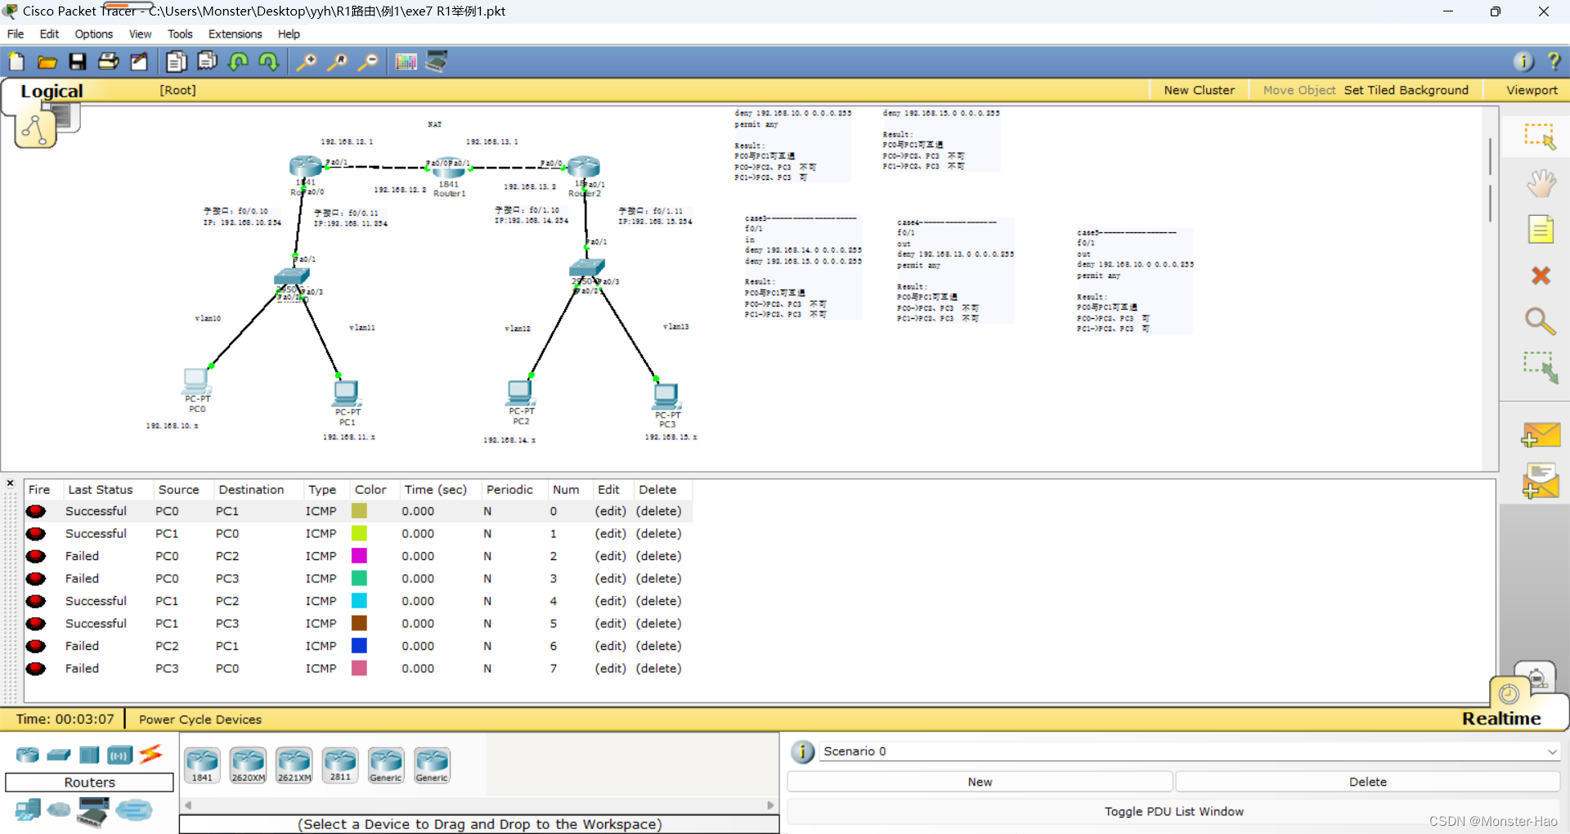This screenshot has width=1570, height=834.
Task: Select Router1 in the workspace
Action: point(448,168)
